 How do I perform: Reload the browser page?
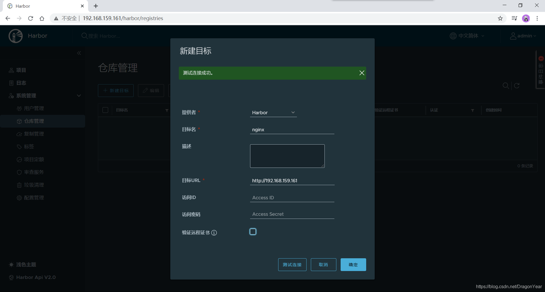(x=30, y=18)
